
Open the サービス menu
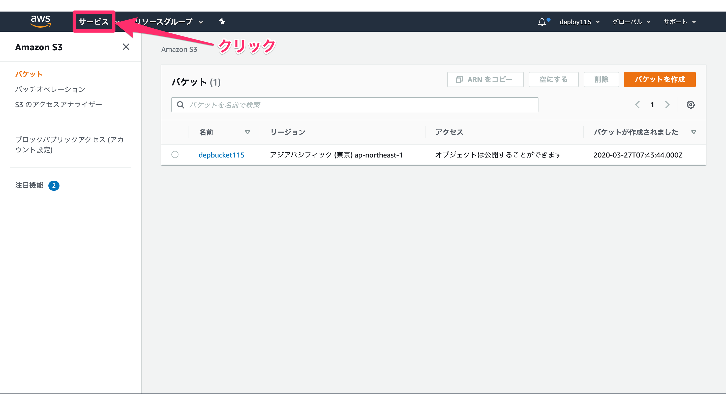(94, 22)
